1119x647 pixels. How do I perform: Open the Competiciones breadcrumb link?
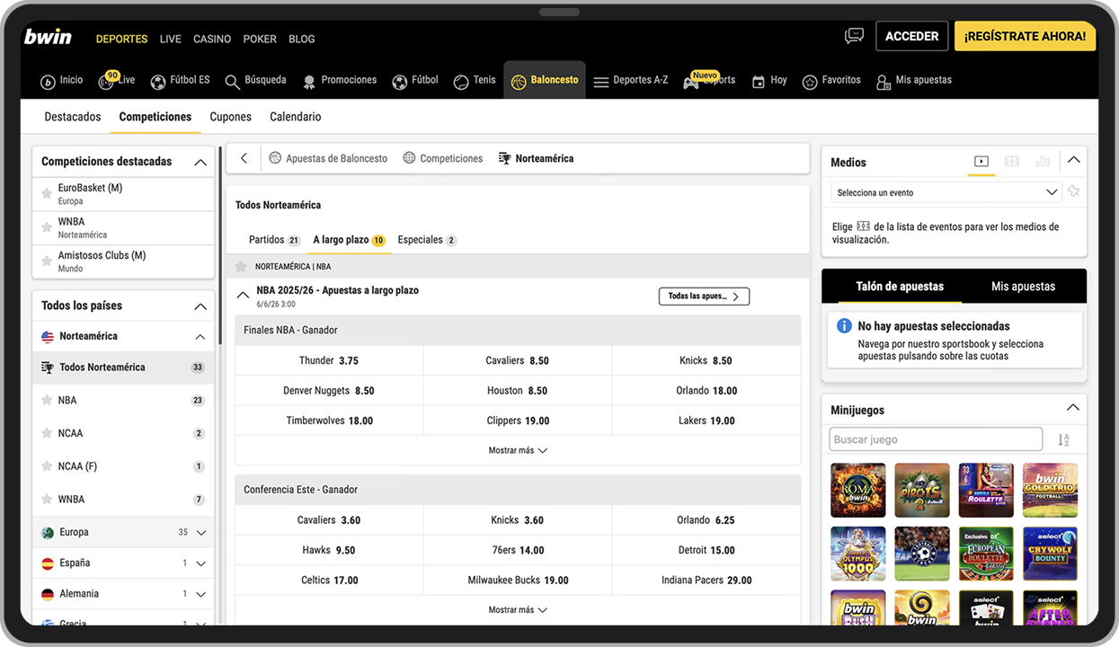pos(442,158)
